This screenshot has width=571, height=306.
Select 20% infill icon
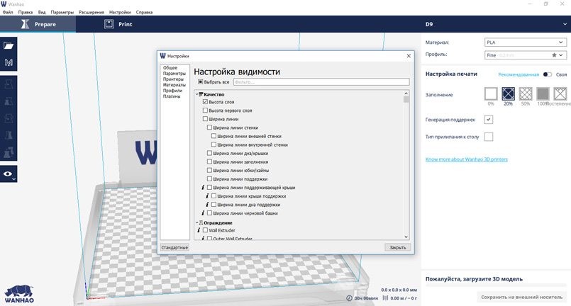click(x=508, y=94)
